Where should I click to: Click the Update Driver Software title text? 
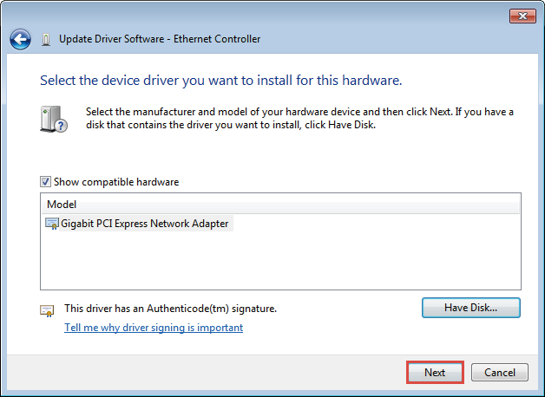[160, 39]
